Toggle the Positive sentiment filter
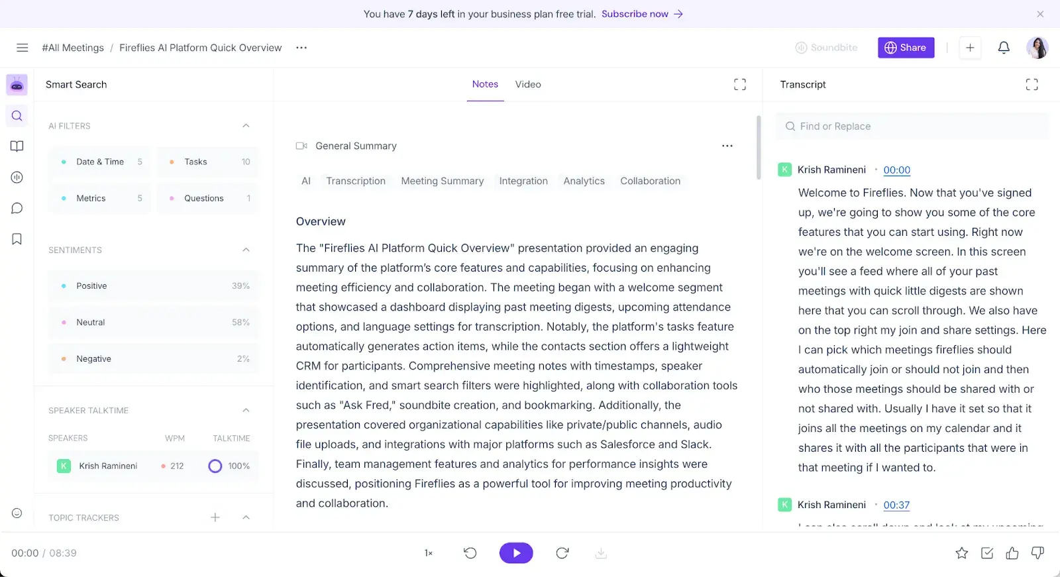Image resolution: width=1060 pixels, height=577 pixels. [x=154, y=286]
